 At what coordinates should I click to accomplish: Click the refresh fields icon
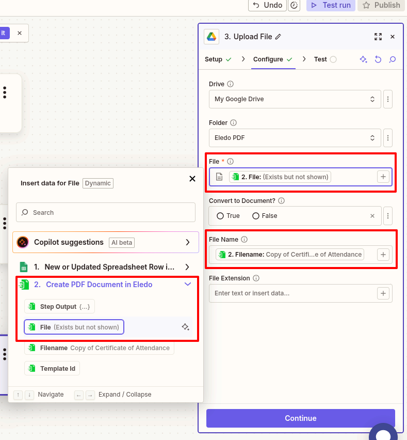click(378, 59)
